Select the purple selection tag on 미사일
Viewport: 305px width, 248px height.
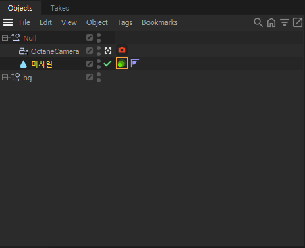pyautogui.click(x=135, y=63)
